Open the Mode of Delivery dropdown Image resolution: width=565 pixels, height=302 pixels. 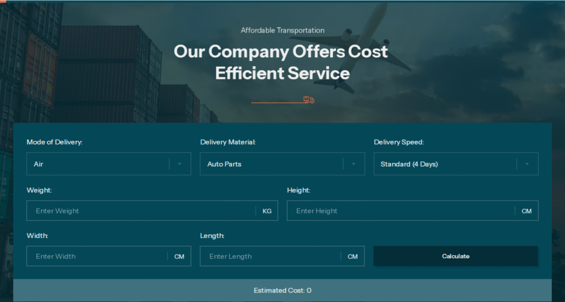pos(109,164)
